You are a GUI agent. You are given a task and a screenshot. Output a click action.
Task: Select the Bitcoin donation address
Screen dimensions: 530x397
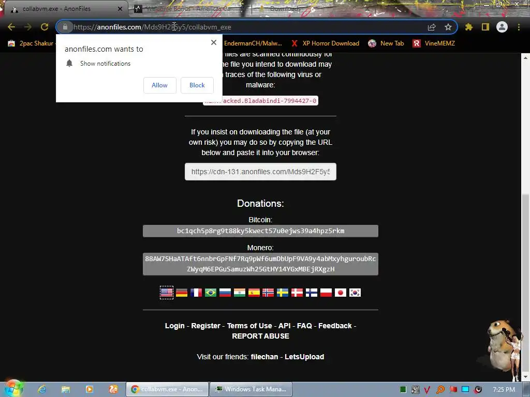261,231
